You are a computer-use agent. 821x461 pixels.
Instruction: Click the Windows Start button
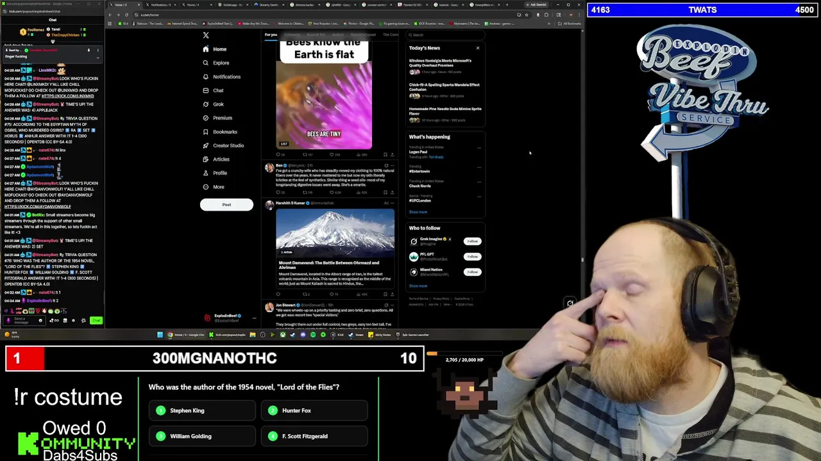160,335
